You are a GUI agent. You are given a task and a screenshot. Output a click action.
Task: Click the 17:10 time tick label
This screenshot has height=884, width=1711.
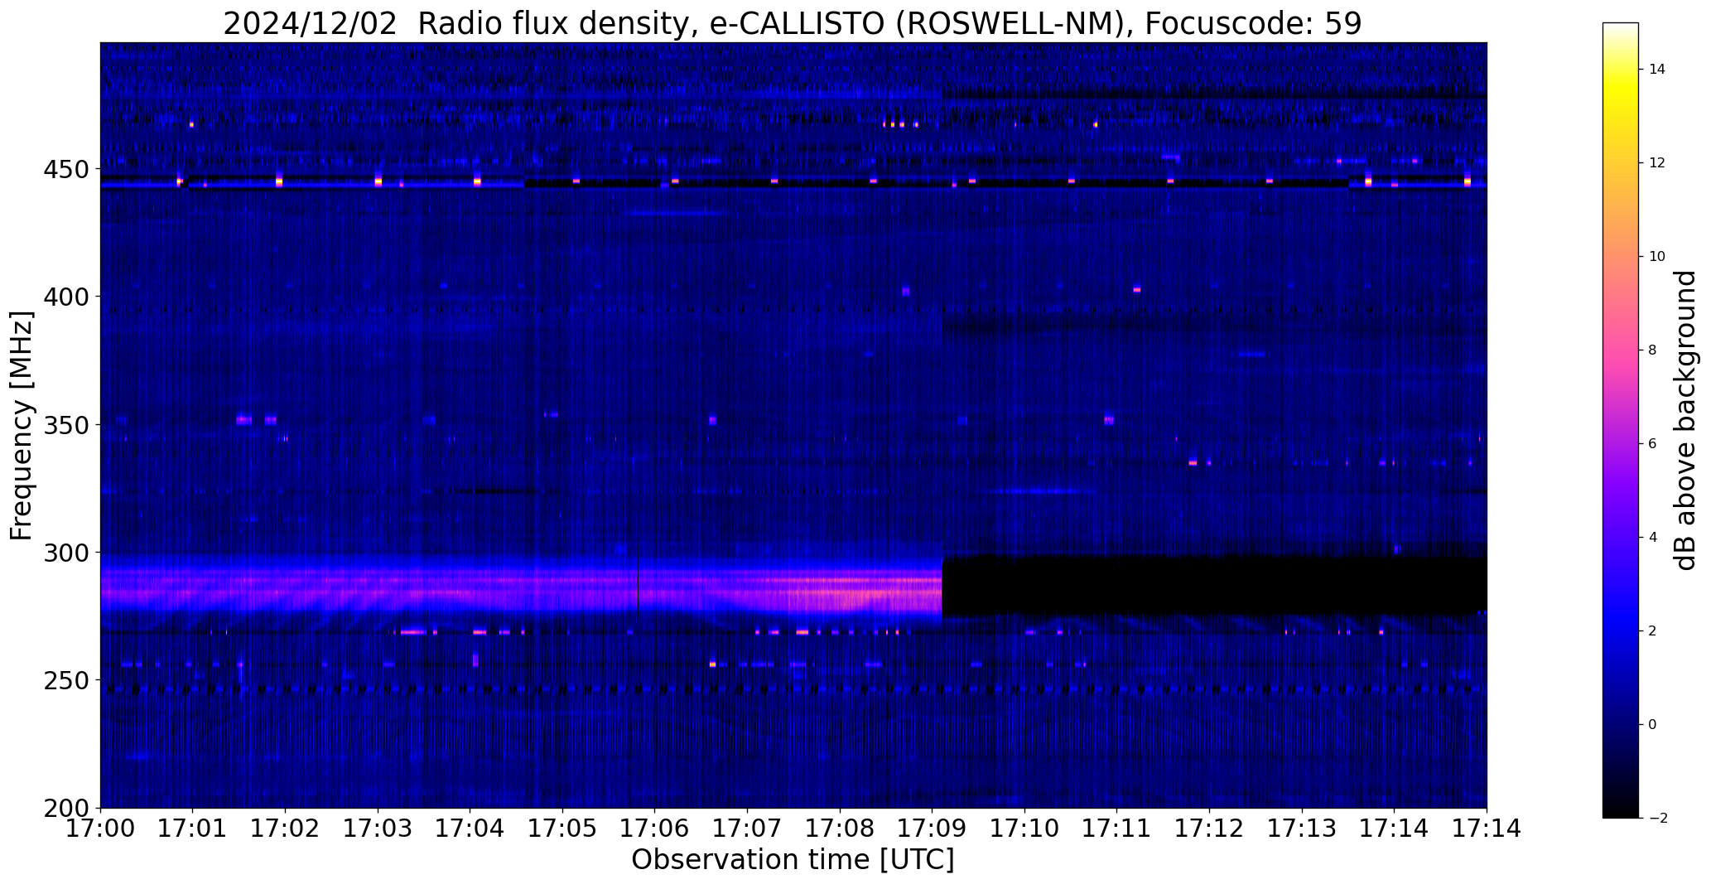(1025, 828)
